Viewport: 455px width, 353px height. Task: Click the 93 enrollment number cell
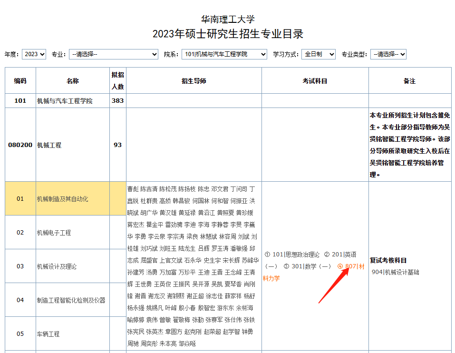tap(118, 145)
